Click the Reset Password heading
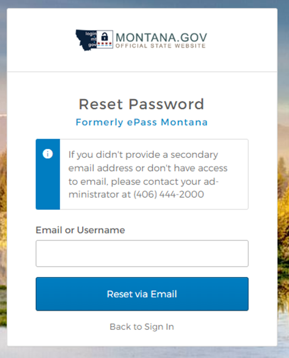 141,104
